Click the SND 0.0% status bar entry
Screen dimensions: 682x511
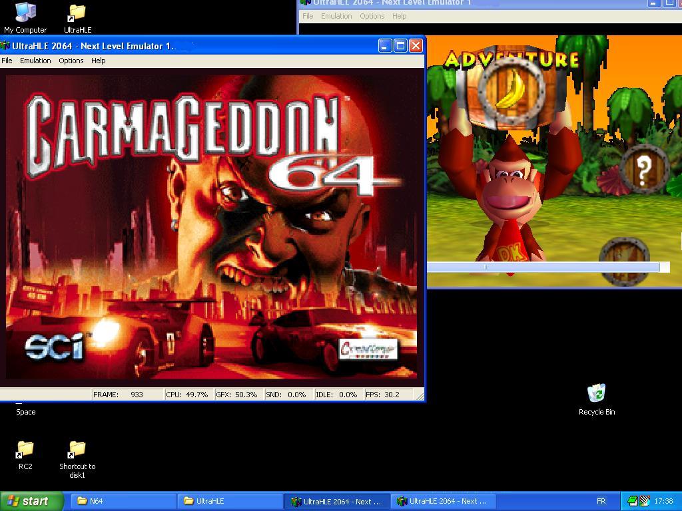[289, 395]
